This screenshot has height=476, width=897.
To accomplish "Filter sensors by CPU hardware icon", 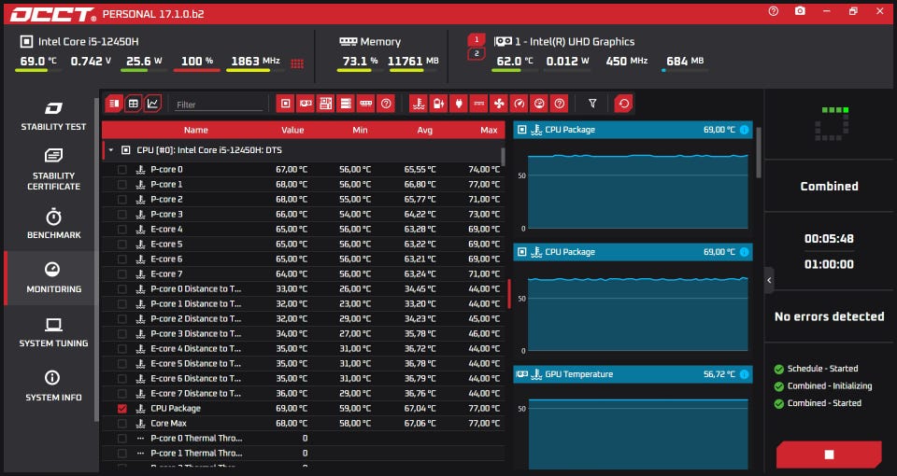I will 286,104.
